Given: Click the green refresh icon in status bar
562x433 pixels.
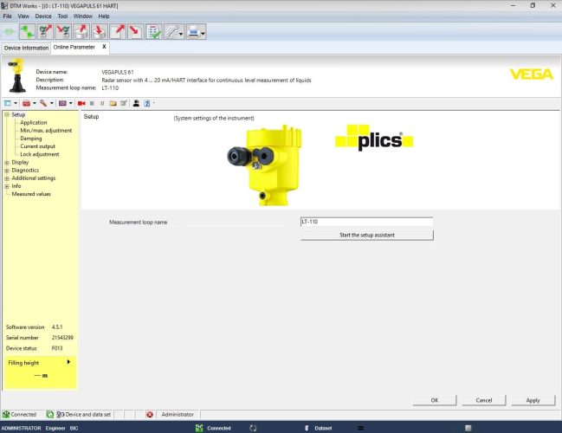Looking at the screenshot, I should coord(50,415).
